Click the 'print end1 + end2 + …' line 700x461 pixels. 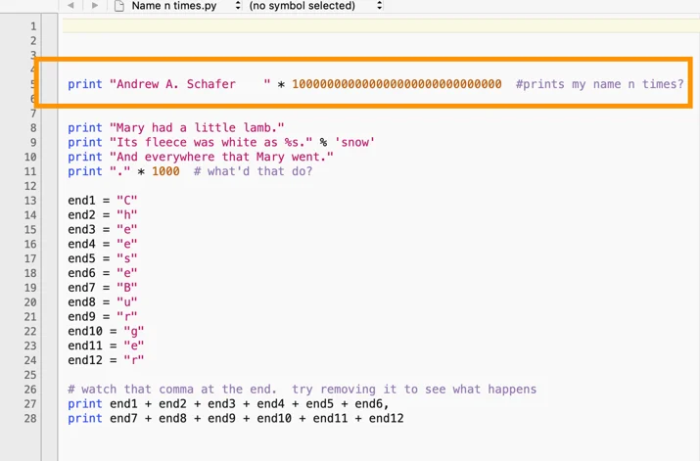pyautogui.click(x=228, y=404)
